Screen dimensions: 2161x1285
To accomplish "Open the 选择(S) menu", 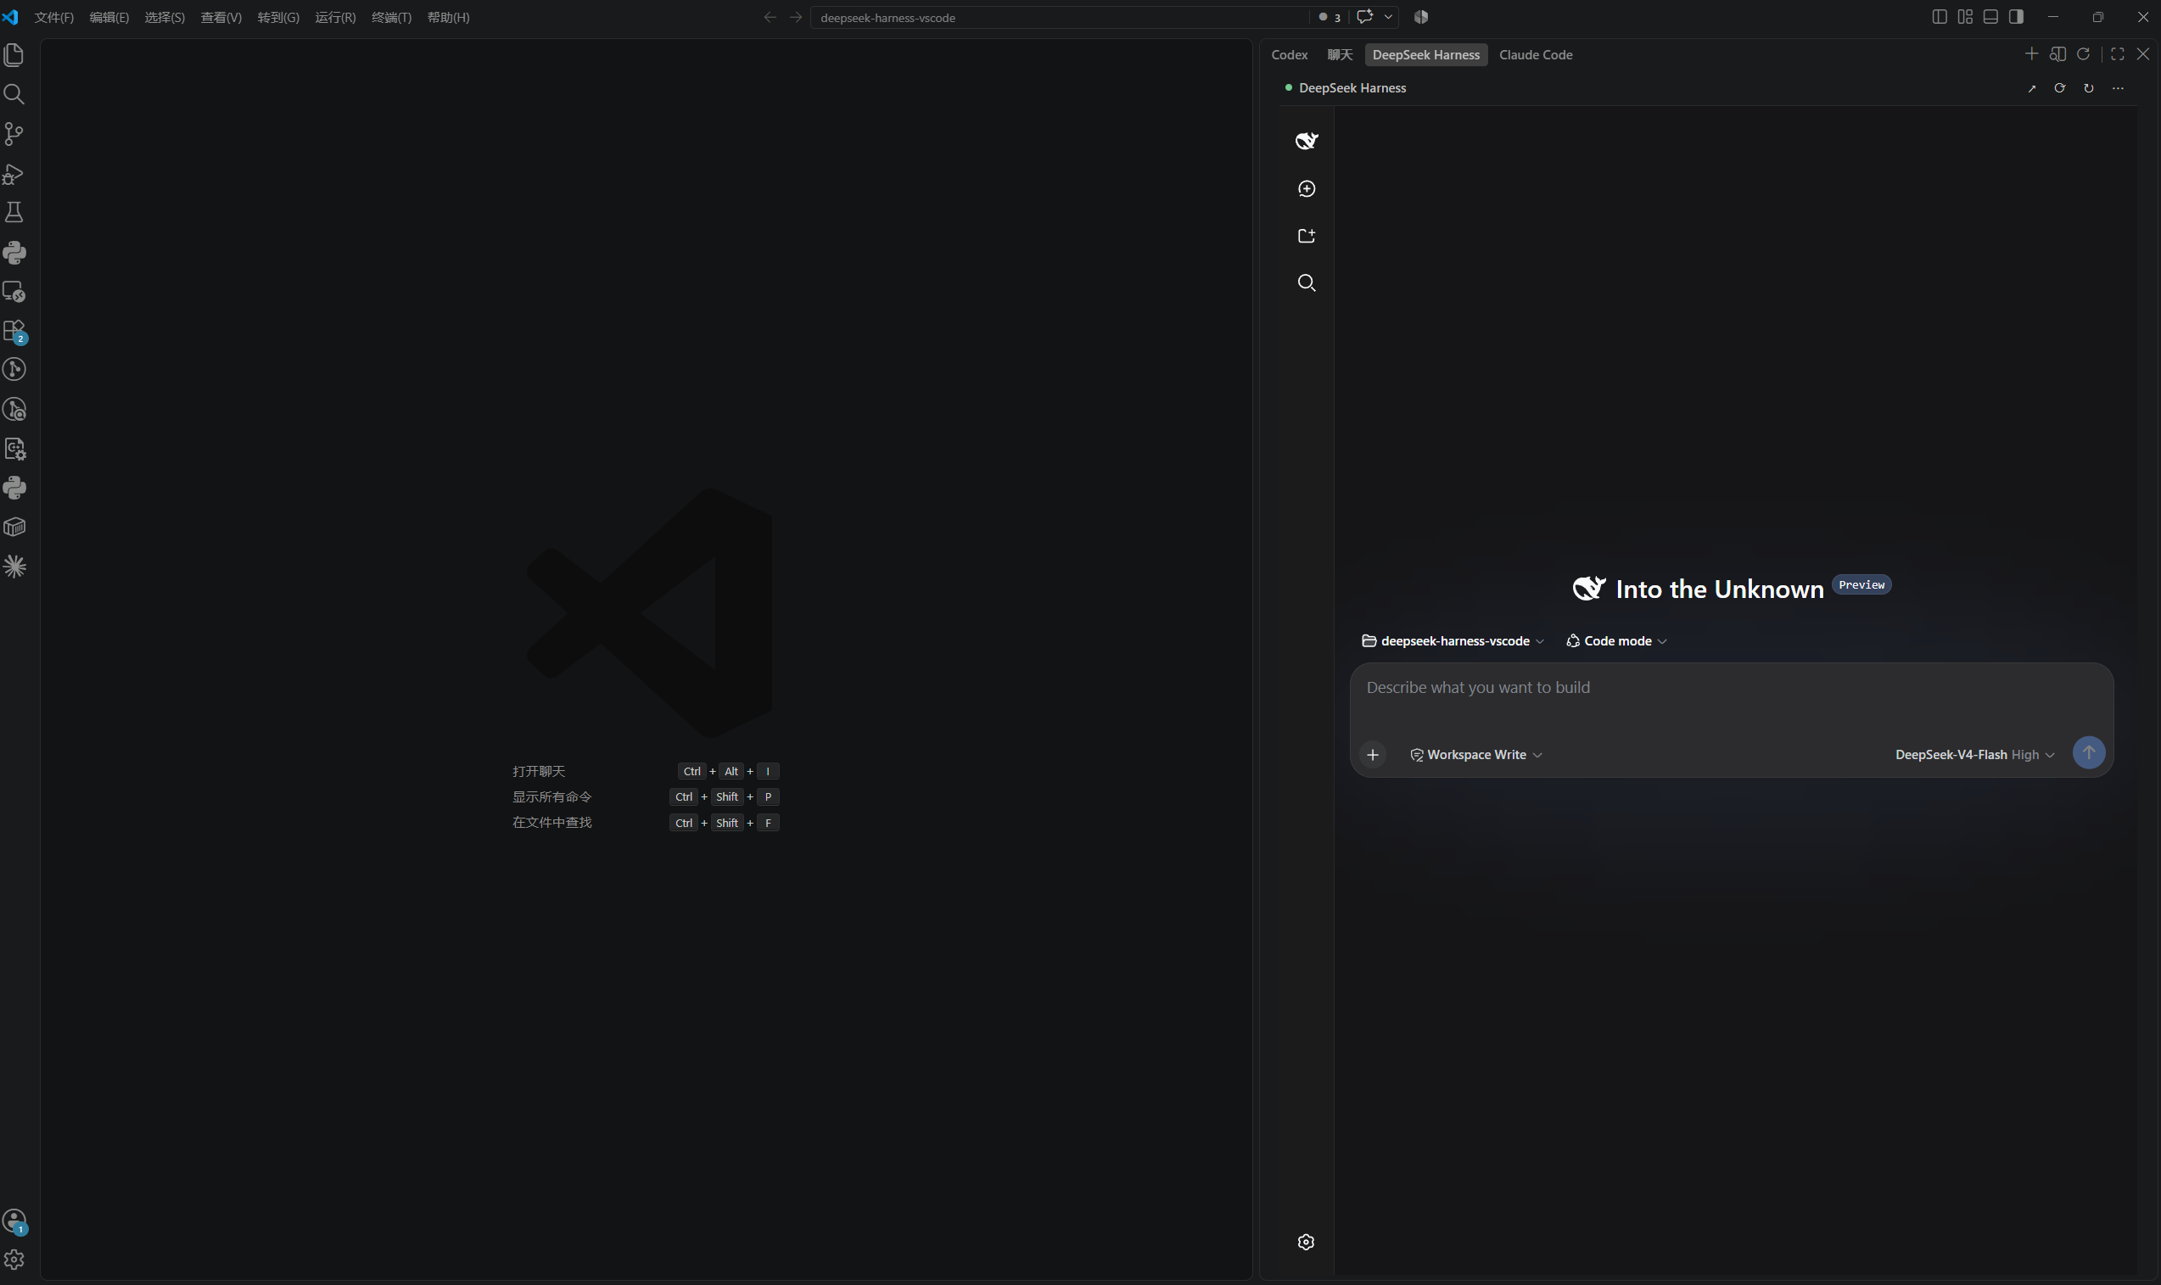I will tap(165, 17).
